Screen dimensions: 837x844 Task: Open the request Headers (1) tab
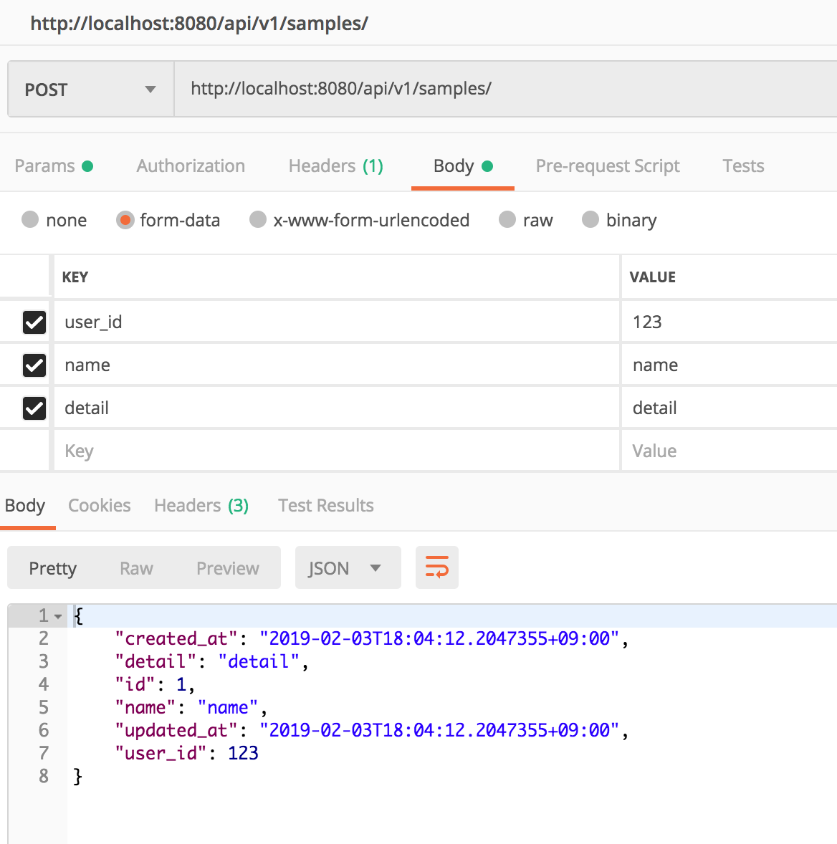[x=335, y=166]
